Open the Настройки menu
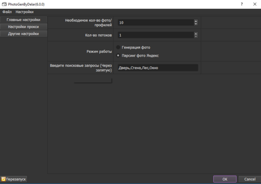Viewport: 261px width, 184px height. 25,12
